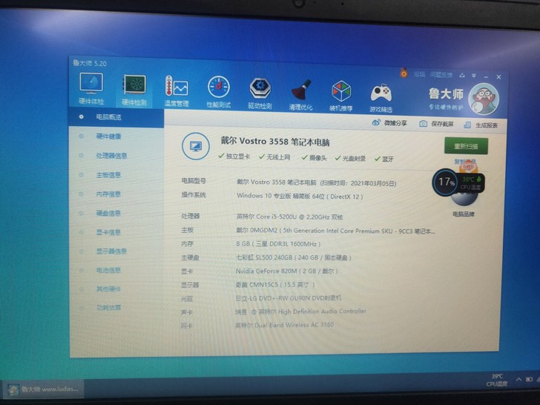Viewport: 540px width, 405px height.
Task: Click the 39℃ CPU温度 floating widget
Action: (472, 183)
